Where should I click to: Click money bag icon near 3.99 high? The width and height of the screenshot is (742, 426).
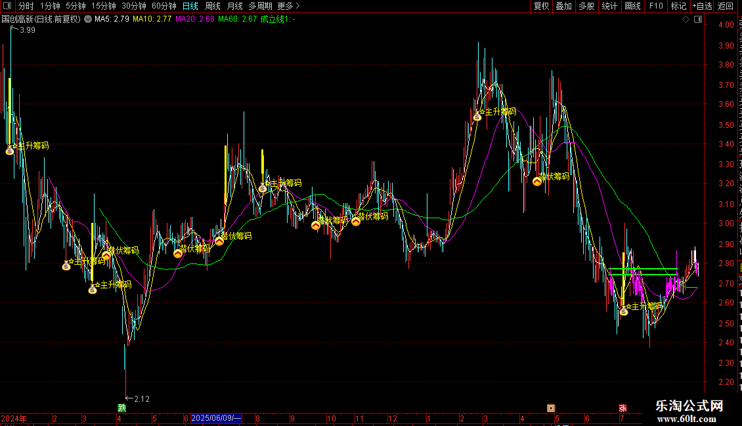[10, 151]
